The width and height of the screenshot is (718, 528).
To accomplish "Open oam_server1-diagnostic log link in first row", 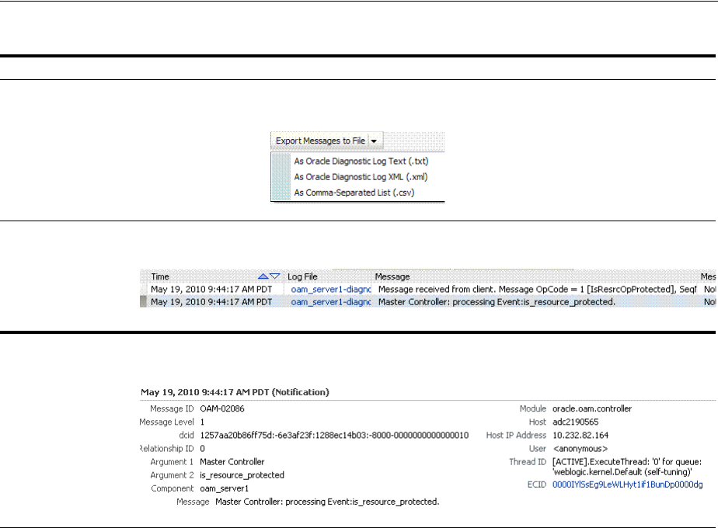I will point(331,289).
